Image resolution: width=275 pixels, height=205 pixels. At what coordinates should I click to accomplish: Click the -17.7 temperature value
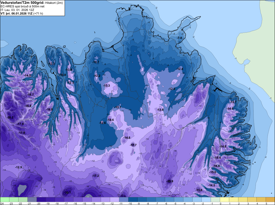(x=133, y=145)
